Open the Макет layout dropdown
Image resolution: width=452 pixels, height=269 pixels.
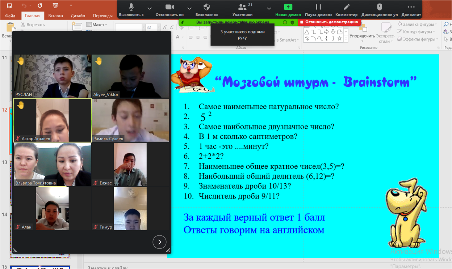[97, 25]
